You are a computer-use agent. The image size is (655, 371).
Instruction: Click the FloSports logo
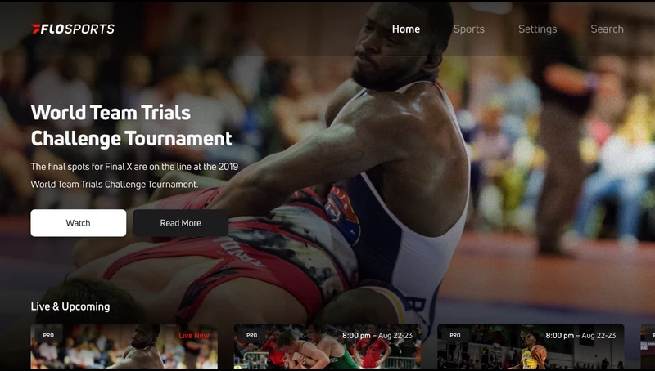(x=73, y=29)
